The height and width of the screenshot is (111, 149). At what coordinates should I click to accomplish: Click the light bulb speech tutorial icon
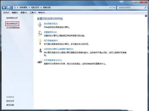pyautogui.click(x=40, y=42)
